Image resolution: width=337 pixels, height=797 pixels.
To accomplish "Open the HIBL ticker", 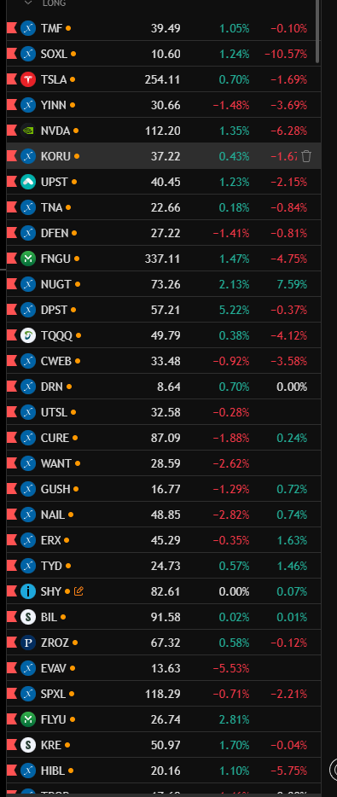I will pyautogui.click(x=53, y=771).
